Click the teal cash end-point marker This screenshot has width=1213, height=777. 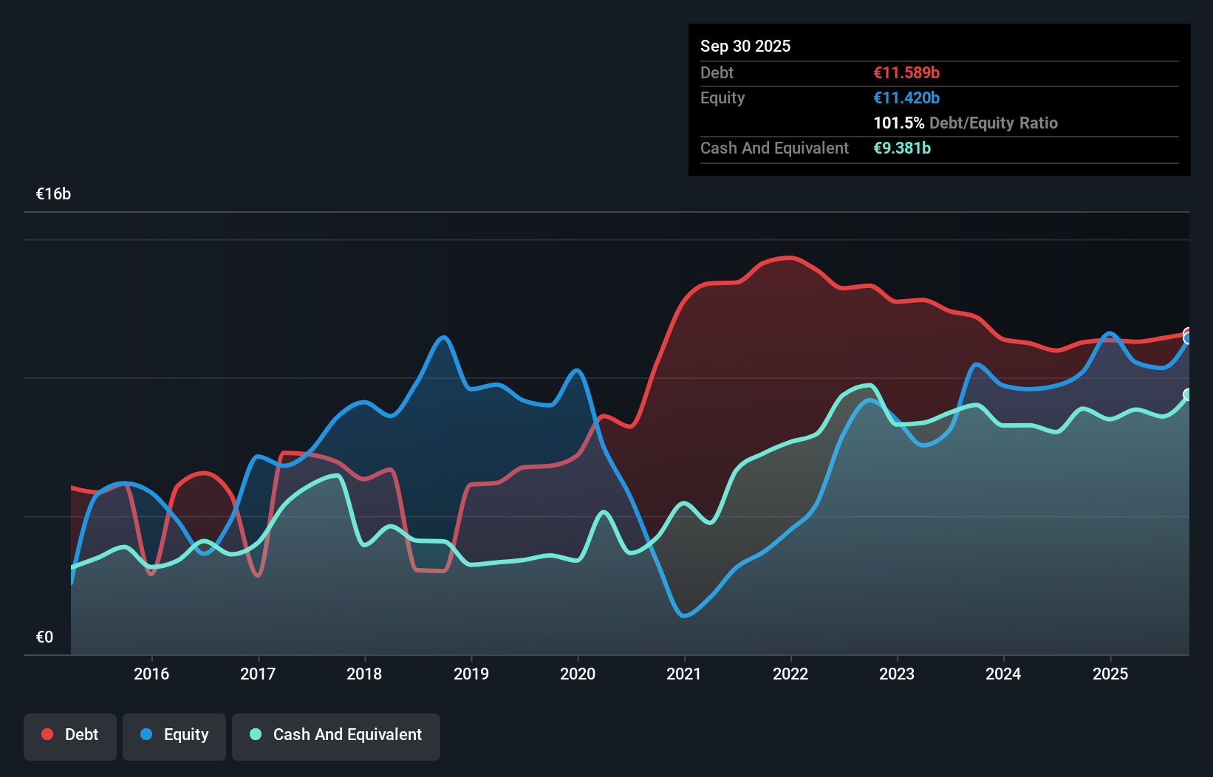[x=1189, y=394]
